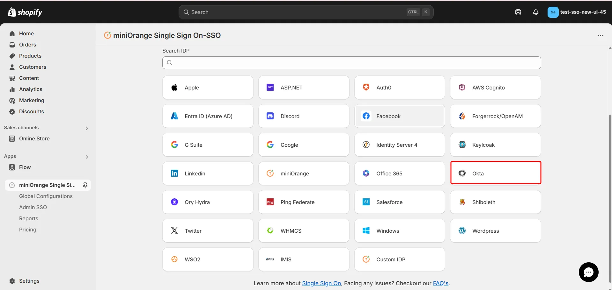
Task: Open the notifications bell
Action: 536,12
